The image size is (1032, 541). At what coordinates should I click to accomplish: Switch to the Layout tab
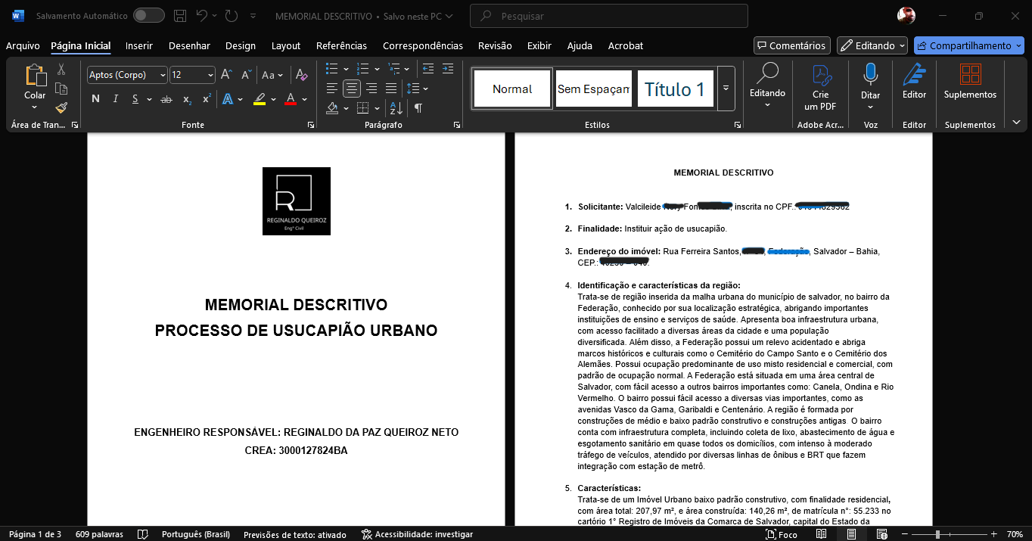[286, 45]
